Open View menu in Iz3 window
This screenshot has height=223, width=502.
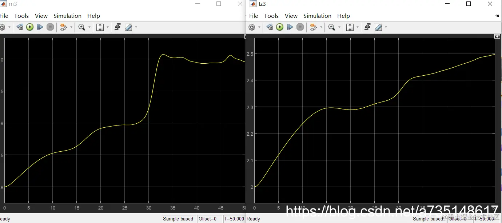[291, 16]
